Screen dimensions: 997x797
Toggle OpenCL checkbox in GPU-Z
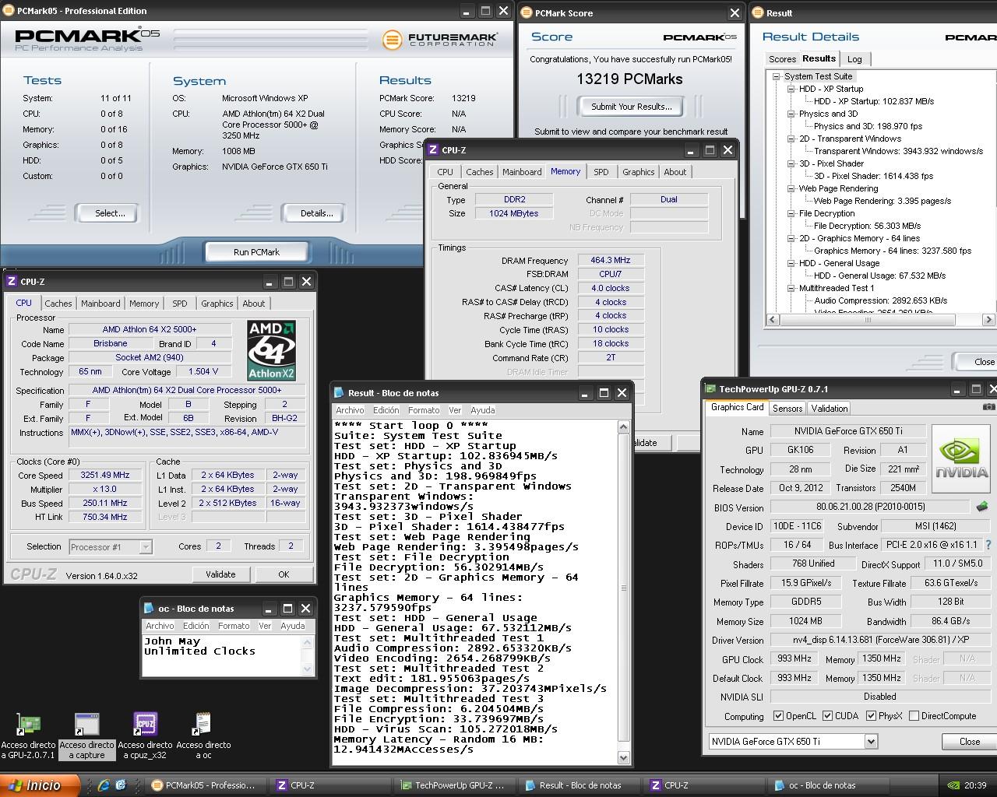click(778, 716)
